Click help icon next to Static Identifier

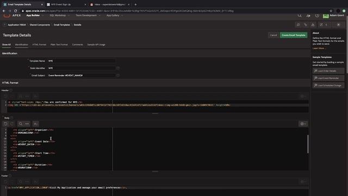point(118,68)
